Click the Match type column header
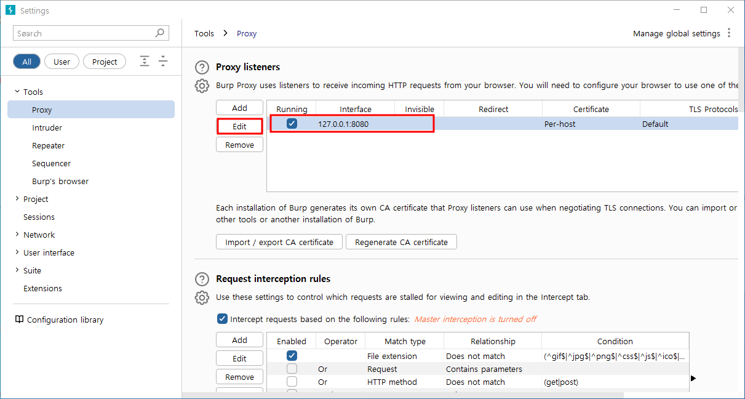Image resolution: width=745 pixels, height=399 pixels. pos(404,341)
